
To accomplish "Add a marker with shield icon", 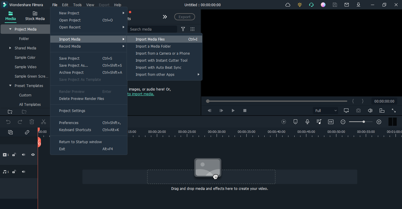I will click(295, 122).
